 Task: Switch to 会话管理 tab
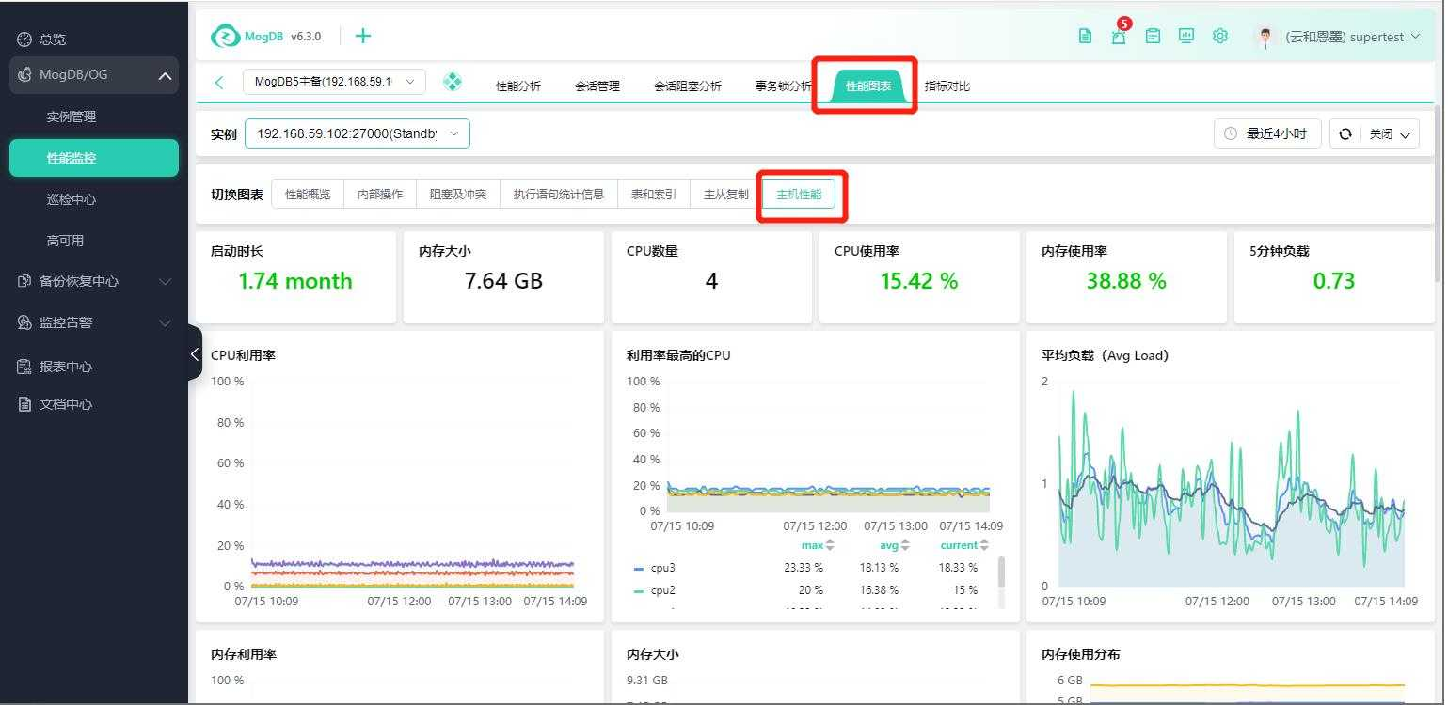[x=597, y=86]
